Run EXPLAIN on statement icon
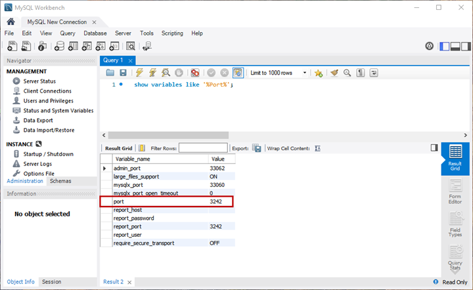The image size is (473, 290). tap(166, 73)
